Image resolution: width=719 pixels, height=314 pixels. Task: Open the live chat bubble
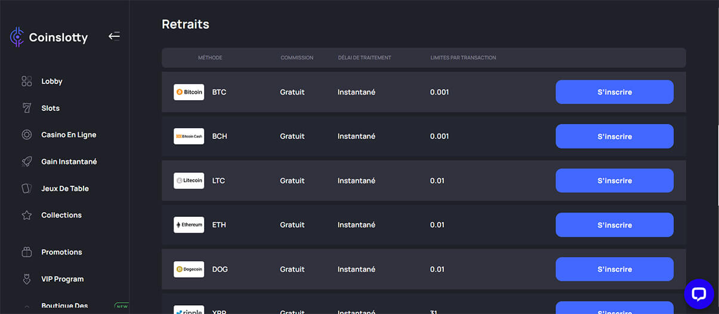point(699,294)
